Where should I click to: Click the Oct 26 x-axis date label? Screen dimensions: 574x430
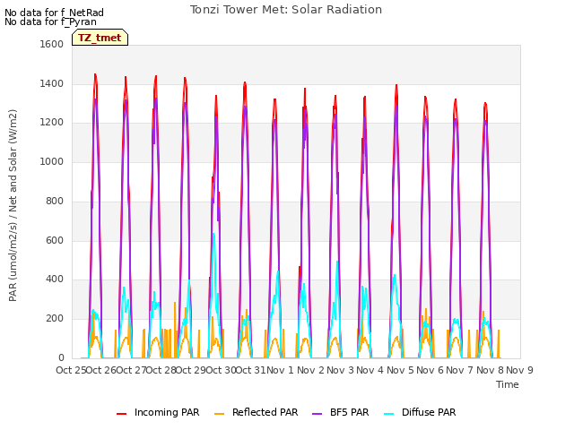pyautogui.click(x=101, y=370)
